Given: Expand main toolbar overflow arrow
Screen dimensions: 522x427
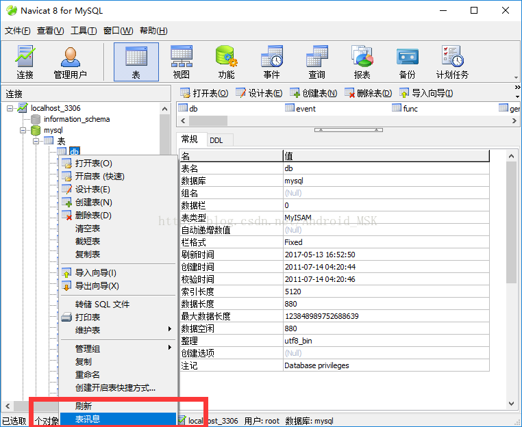Looking at the screenshot, I should click(x=516, y=77).
